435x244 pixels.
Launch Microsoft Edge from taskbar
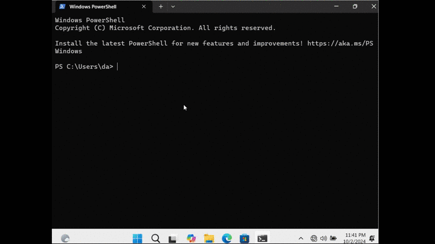click(x=227, y=238)
